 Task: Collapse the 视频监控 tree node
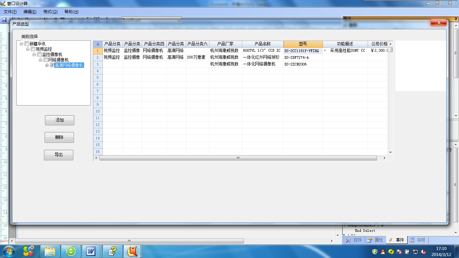[28, 49]
